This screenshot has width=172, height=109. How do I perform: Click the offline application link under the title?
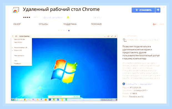[x=53, y=17]
